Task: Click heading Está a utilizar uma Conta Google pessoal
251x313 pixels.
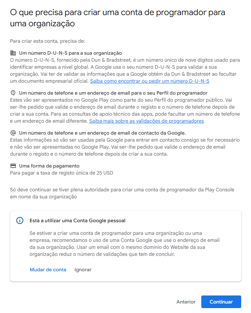Action: 77,220
